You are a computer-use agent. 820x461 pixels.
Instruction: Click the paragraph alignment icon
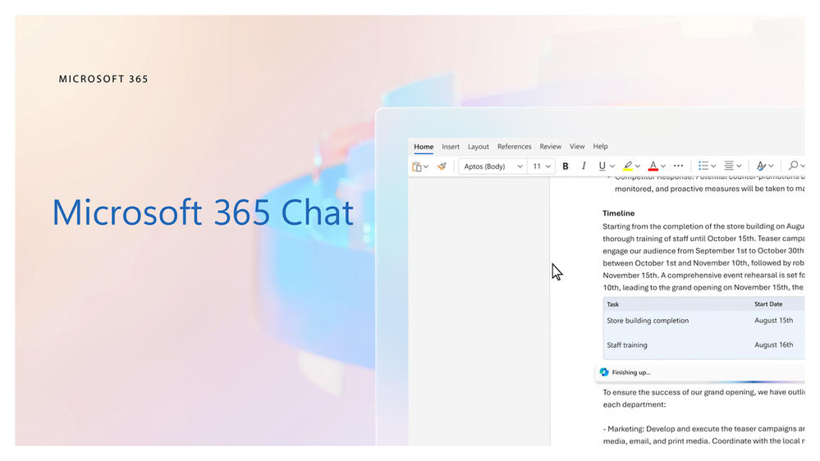click(729, 166)
